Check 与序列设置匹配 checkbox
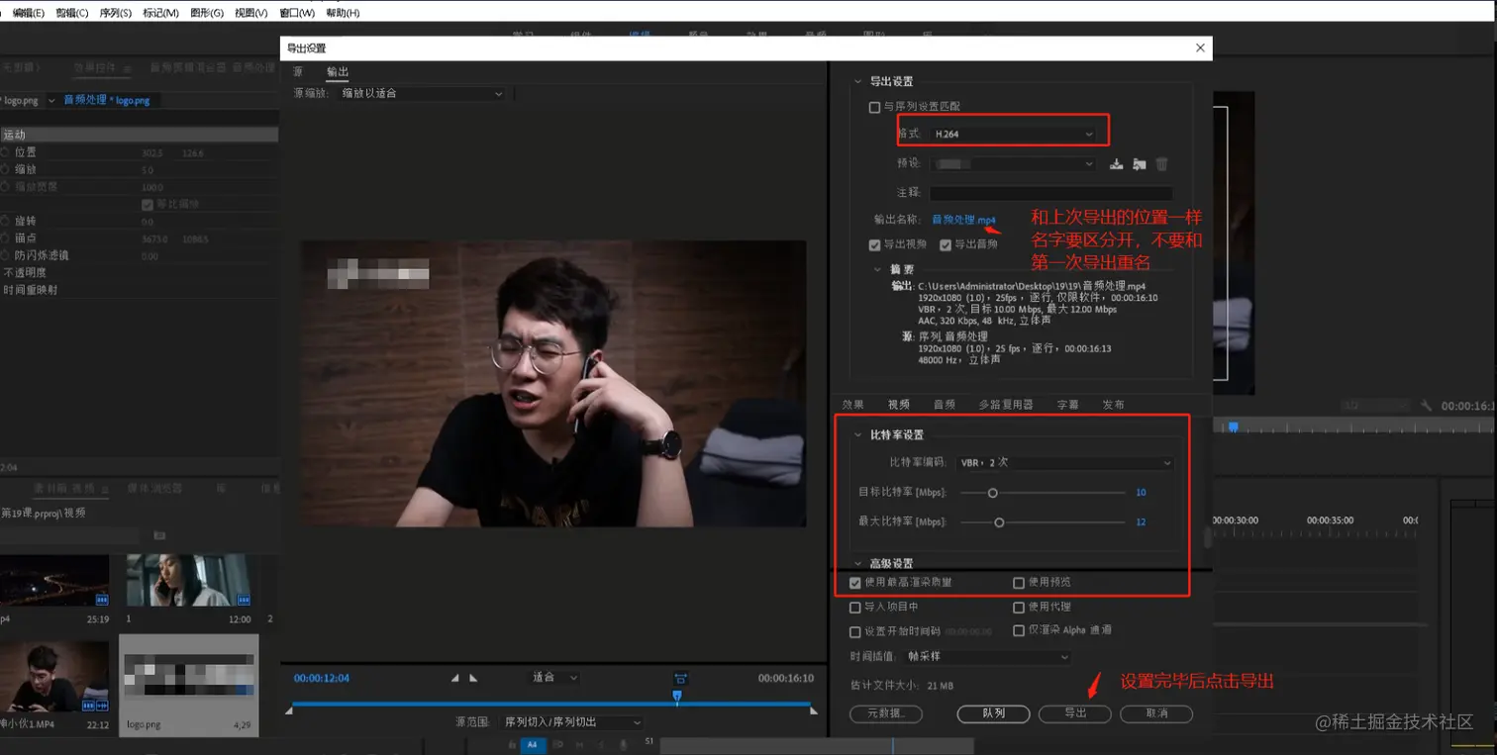This screenshot has height=755, width=1497. (x=874, y=107)
